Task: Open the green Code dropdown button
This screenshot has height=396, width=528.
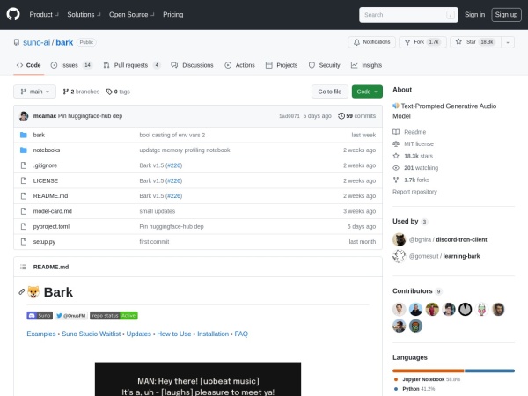Action: [x=367, y=92]
